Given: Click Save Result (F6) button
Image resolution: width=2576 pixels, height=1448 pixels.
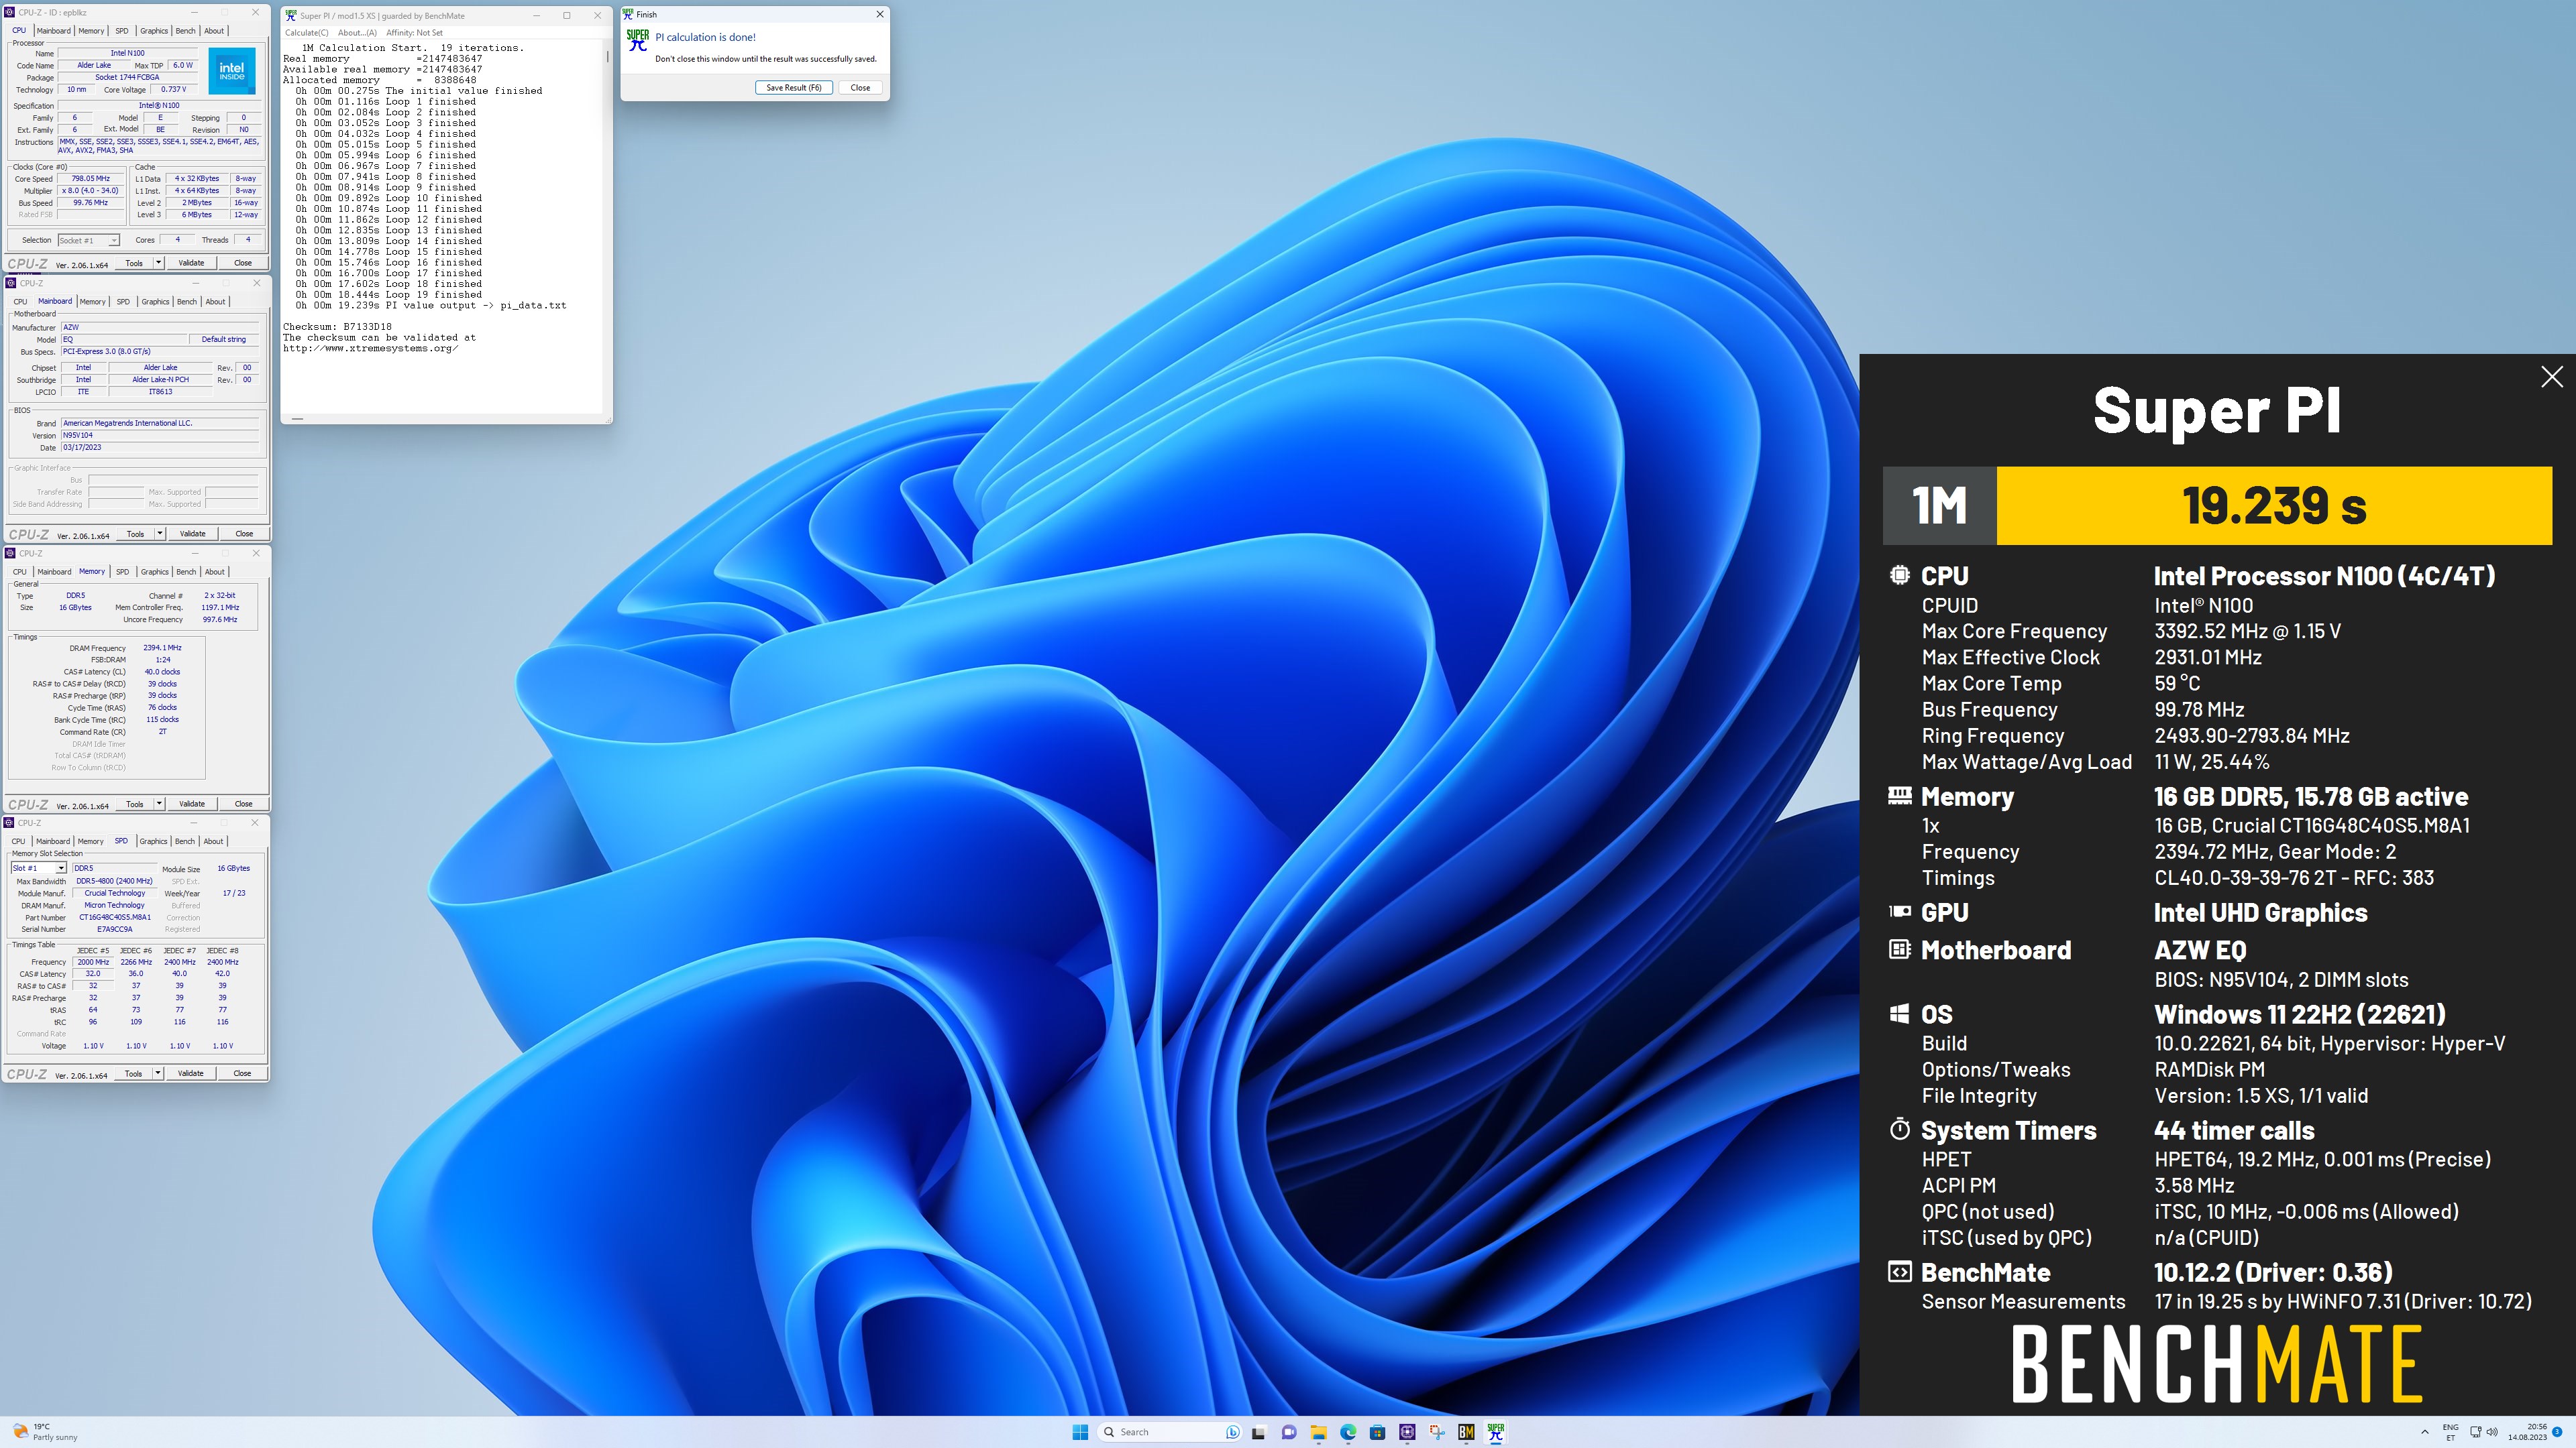Looking at the screenshot, I should pos(794,88).
